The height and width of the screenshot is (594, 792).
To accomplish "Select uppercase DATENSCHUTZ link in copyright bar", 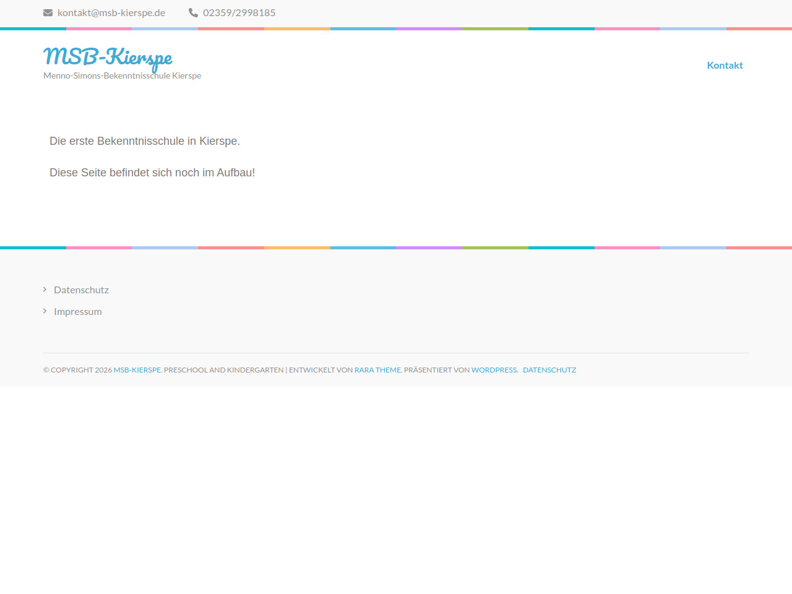I will [x=549, y=370].
